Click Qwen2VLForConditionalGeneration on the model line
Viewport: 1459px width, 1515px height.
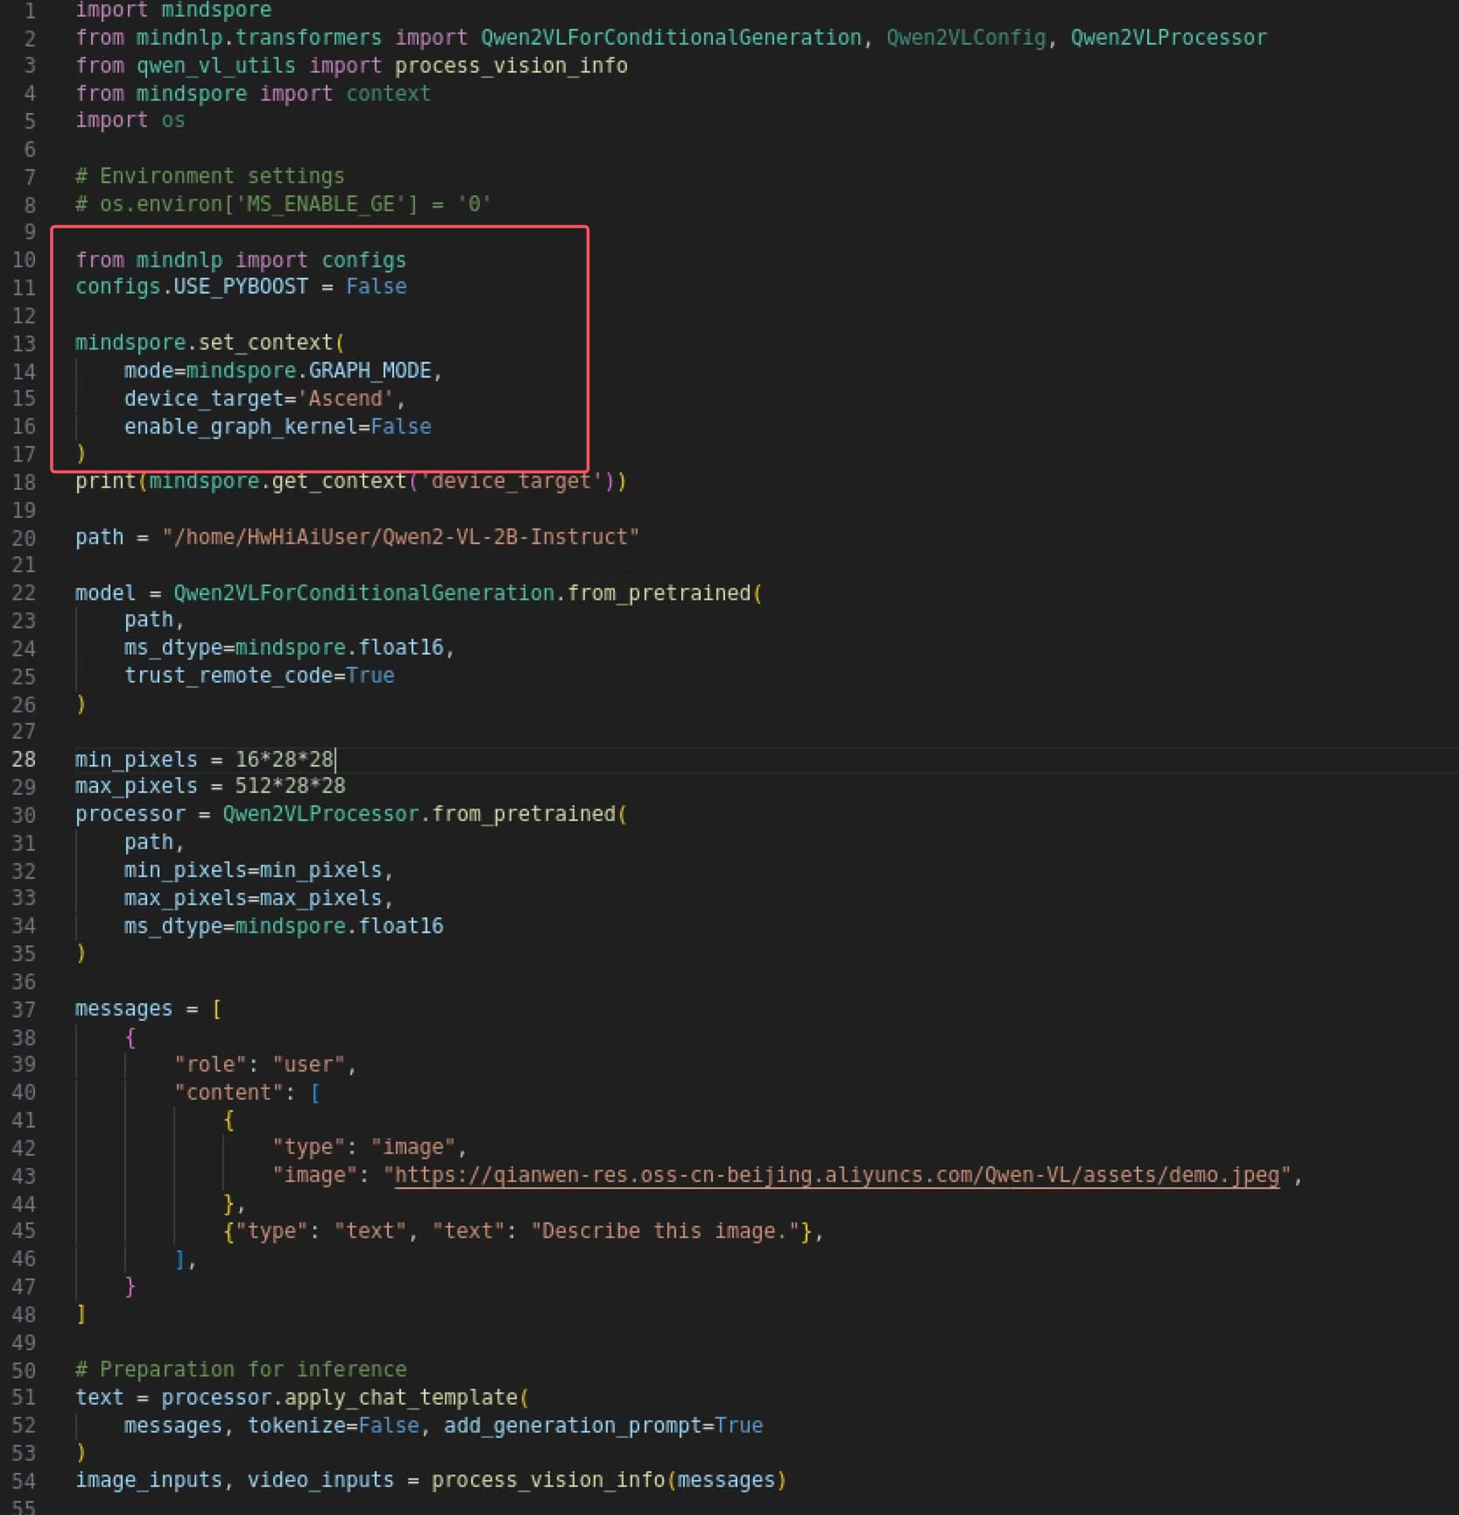pyautogui.click(x=363, y=593)
